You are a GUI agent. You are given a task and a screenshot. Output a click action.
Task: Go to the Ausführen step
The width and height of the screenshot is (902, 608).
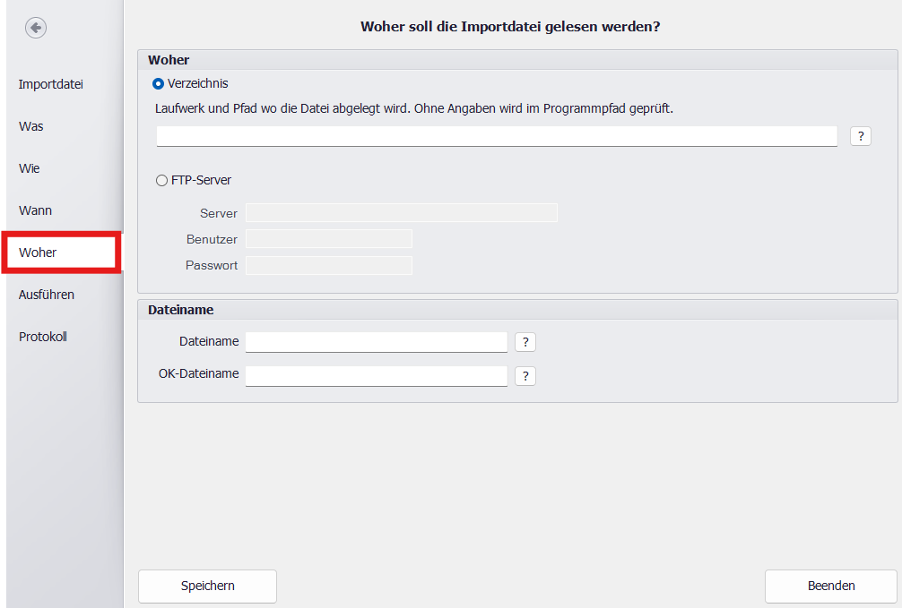(47, 295)
